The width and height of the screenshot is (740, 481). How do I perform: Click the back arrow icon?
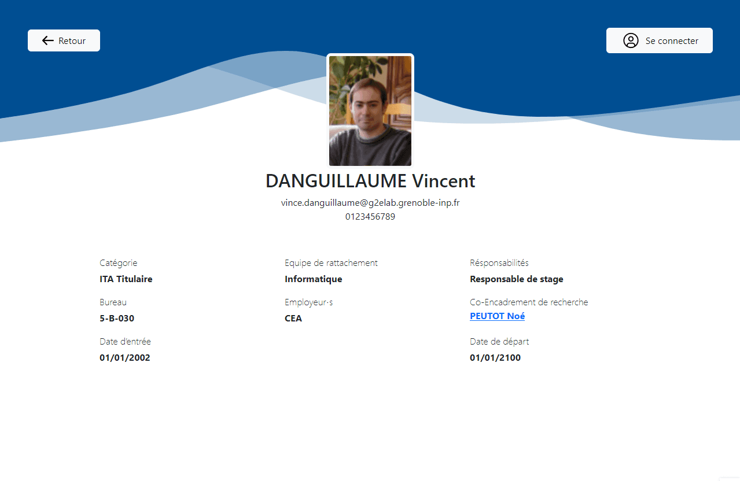point(48,40)
